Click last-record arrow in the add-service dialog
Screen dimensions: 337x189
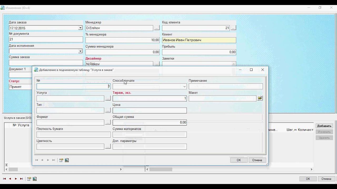point(54,160)
